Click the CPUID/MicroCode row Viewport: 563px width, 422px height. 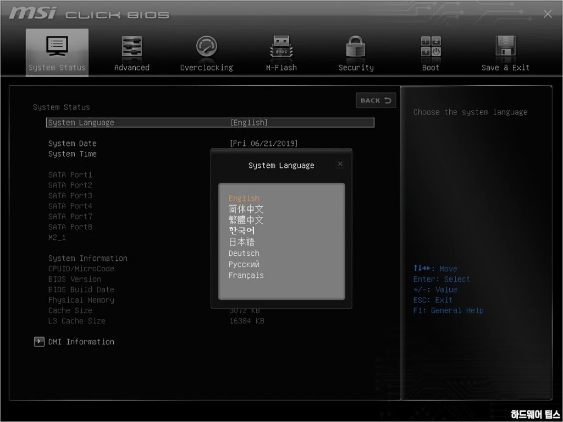(81, 268)
